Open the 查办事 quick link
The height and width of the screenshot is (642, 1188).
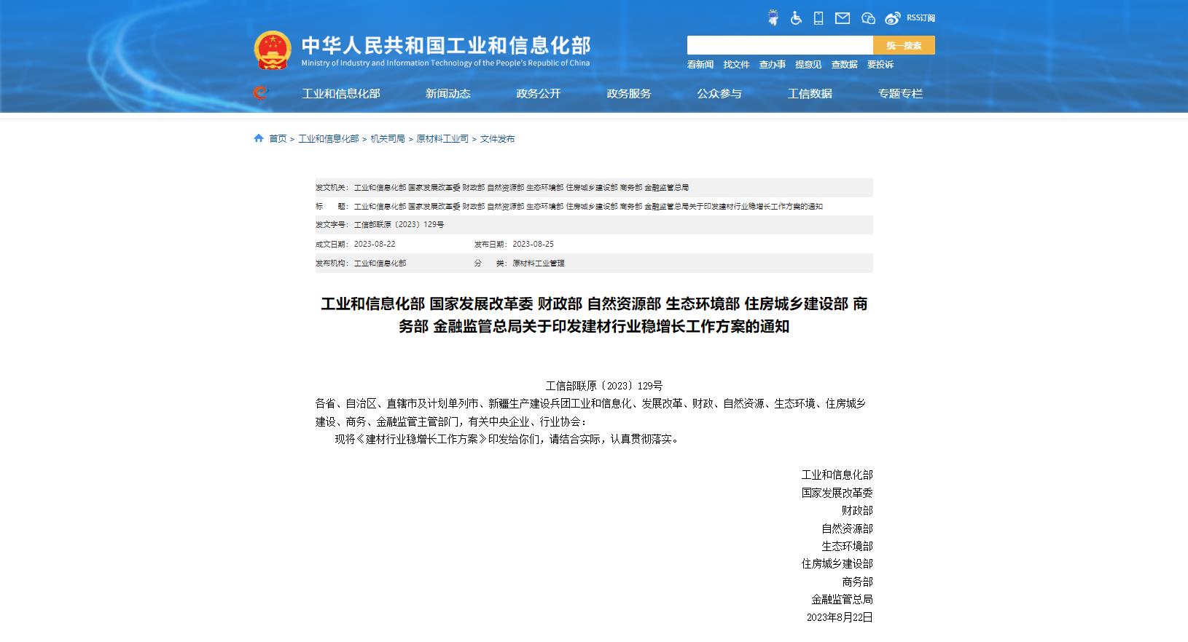point(773,65)
